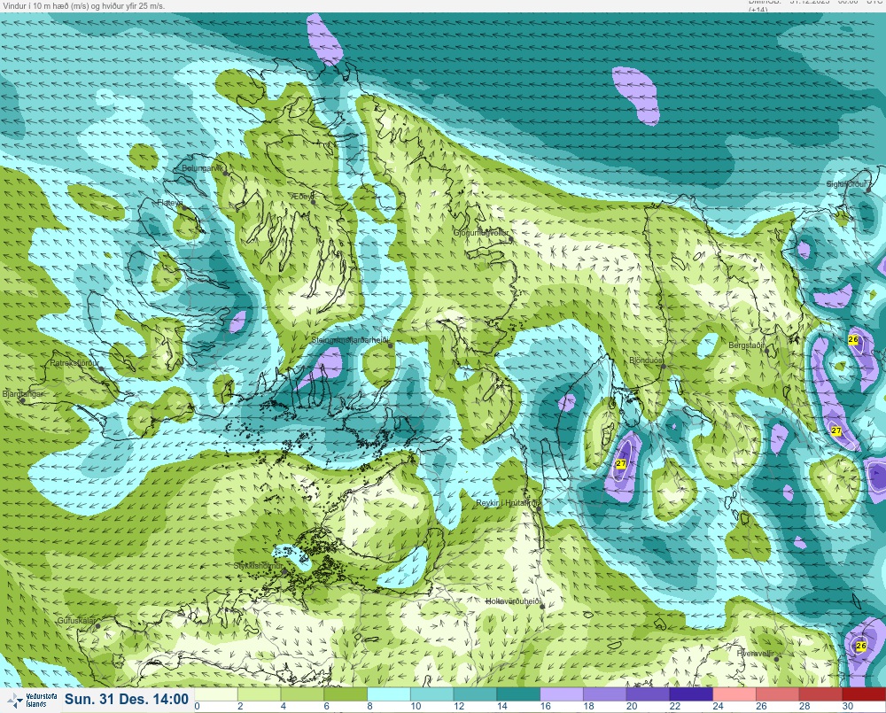Click the yellow 26 gust label northeast of Bergstaðir

tap(853, 339)
